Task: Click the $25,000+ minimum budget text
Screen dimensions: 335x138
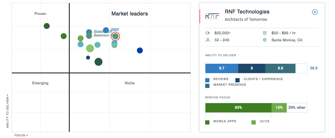Action: point(223,33)
